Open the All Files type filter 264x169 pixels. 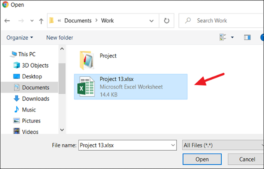click(223, 145)
